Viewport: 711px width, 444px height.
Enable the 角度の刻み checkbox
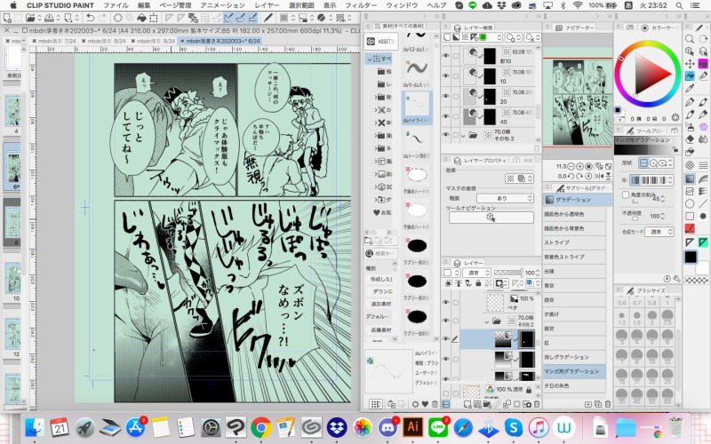pyautogui.click(x=626, y=194)
